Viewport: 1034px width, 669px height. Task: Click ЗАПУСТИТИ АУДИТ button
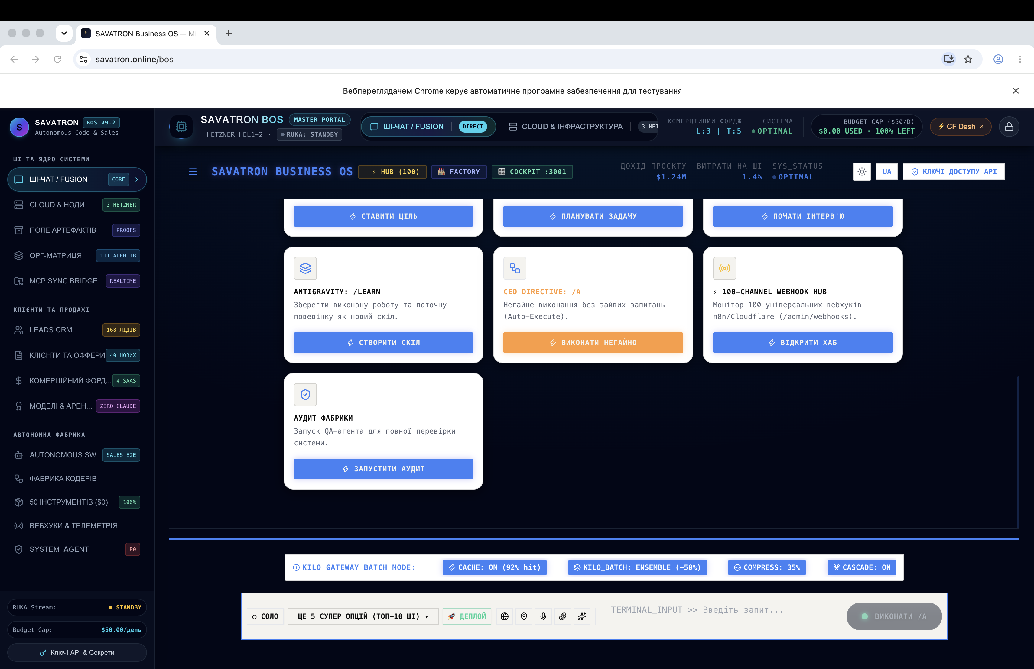[x=383, y=469]
